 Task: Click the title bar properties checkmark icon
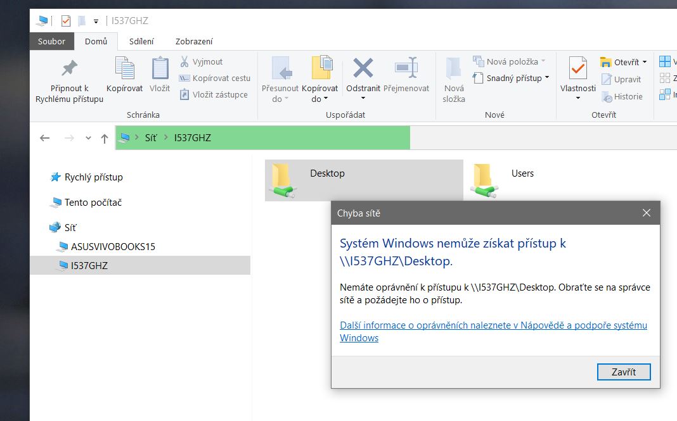[x=66, y=20]
